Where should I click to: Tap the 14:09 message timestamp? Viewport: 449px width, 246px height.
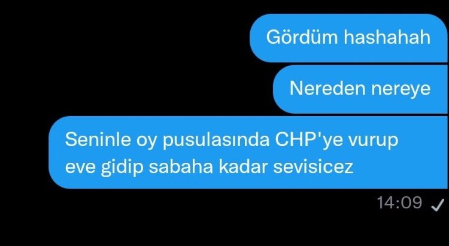pyautogui.click(x=399, y=203)
